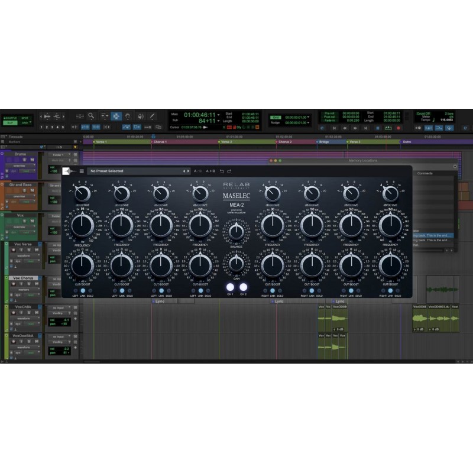Mute the Vox track

pos(32,221)
